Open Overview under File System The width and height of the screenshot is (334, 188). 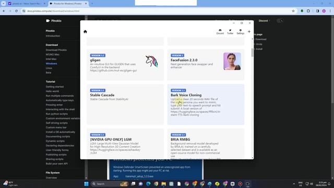[51, 178]
